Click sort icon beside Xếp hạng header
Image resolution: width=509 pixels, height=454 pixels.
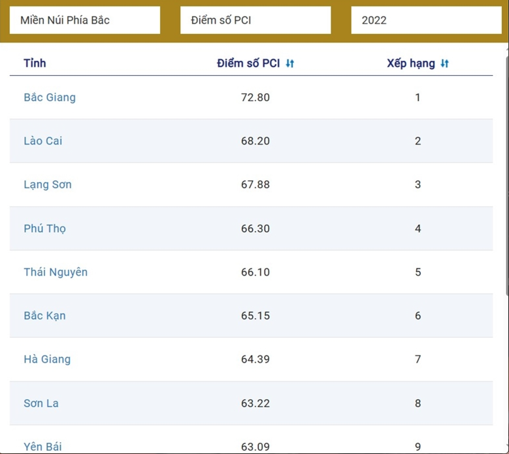coord(445,63)
